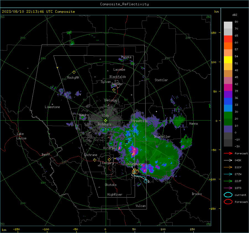Image resolution: width=249 pixels, height=233 pixels.
Task: Click the RedDeer label
Action: (117, 84)
